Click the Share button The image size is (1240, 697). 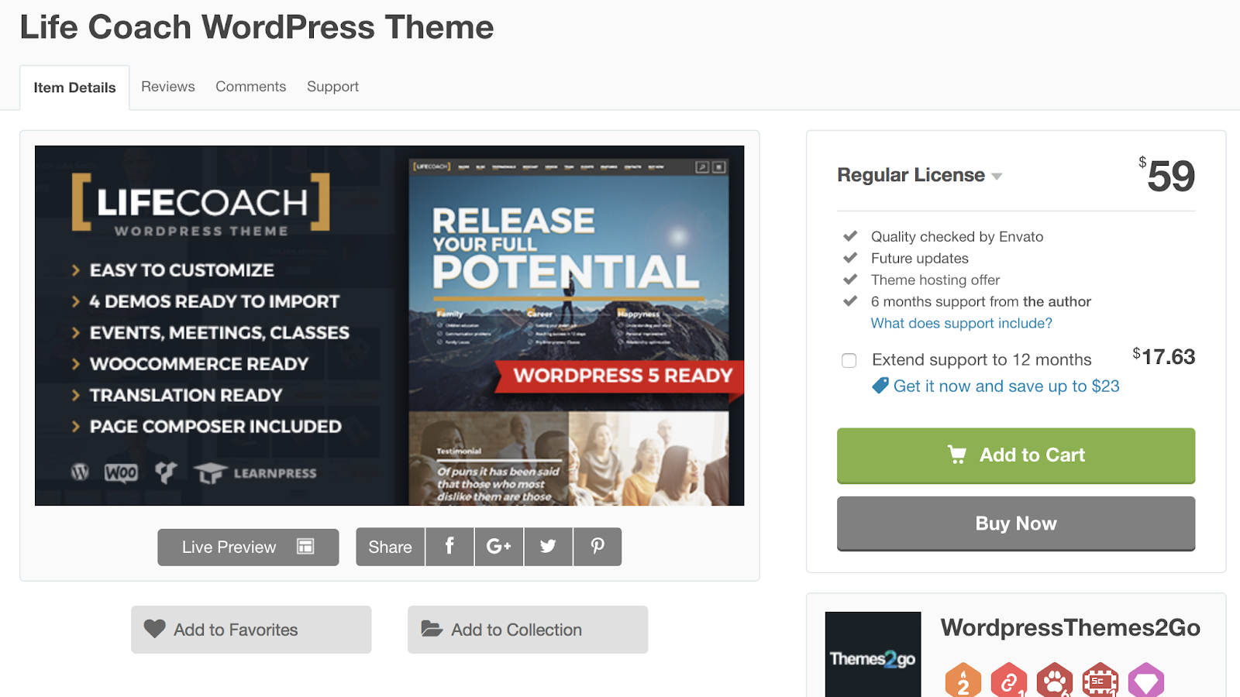[x=390, y=547]
